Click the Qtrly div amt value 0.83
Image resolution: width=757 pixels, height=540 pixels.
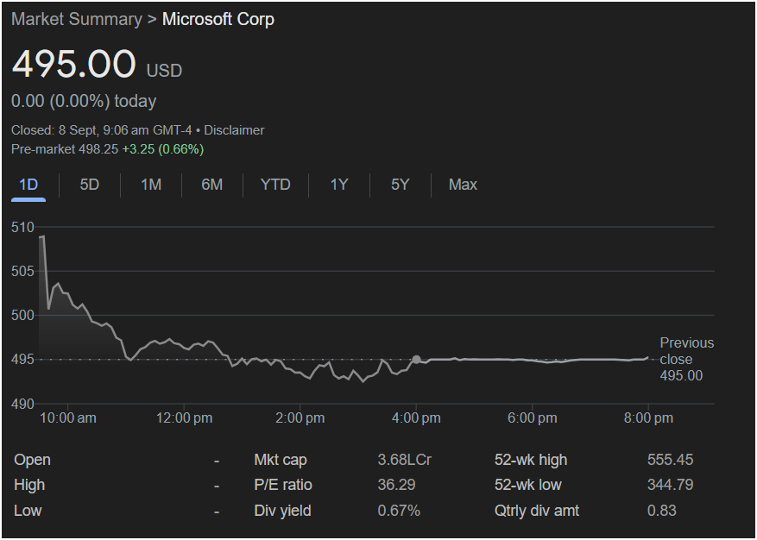point(662,511)
